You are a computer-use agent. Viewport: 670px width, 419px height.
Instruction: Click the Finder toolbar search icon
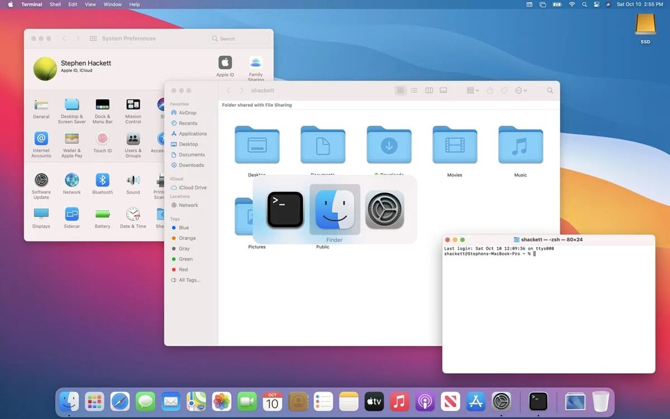click(x=550, y=91)
